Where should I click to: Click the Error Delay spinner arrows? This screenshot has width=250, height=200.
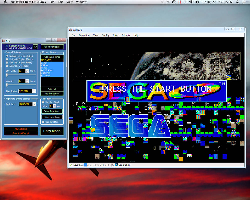27,71
